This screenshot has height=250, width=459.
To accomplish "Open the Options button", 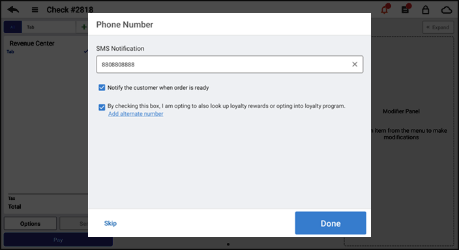I will click(x=30, y=224).
